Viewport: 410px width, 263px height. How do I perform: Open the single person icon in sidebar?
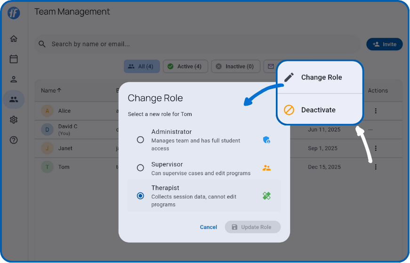coord(14,79)
